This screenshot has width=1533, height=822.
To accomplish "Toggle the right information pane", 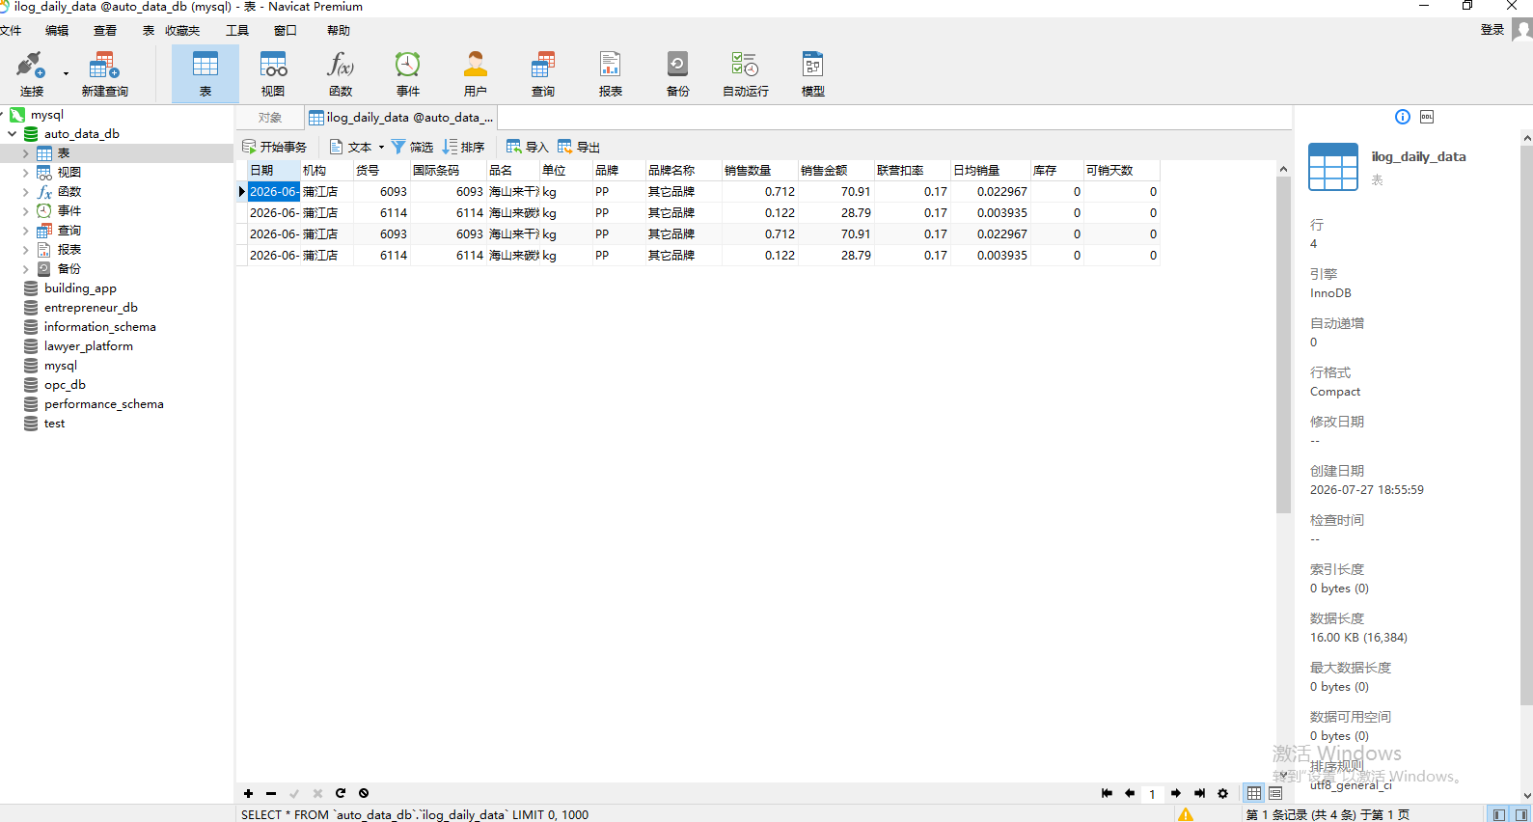I will (x=1519, y=814).
